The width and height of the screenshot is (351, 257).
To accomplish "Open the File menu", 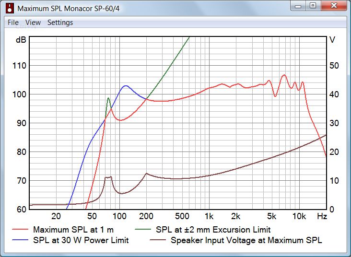I will [13, 23].
